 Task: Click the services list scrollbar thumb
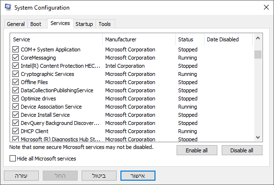coord(258,54)
